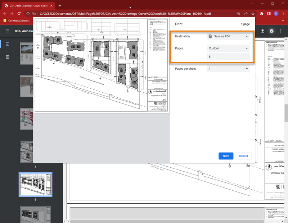288x223 pixels.
Task: Reload the PDF page
Action: click(x=19, y=14)
